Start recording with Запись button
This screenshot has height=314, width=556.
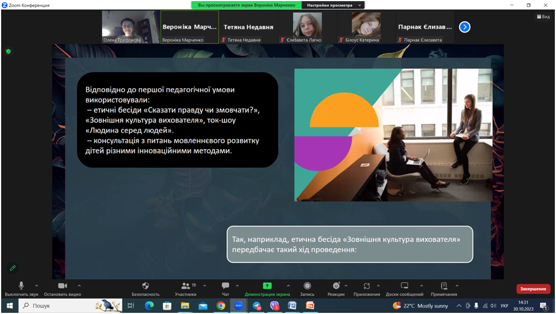(307, 286)
